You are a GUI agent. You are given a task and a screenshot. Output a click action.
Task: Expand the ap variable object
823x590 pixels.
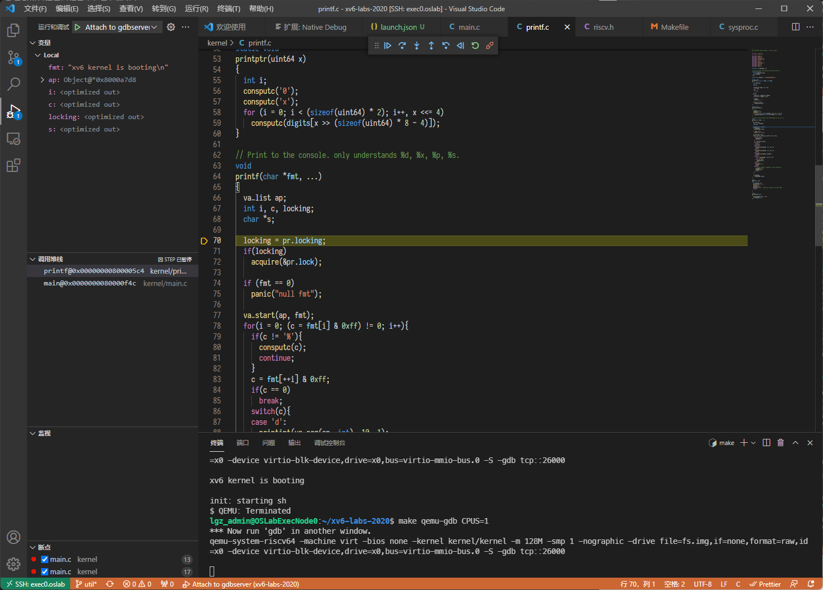point(42,80)
